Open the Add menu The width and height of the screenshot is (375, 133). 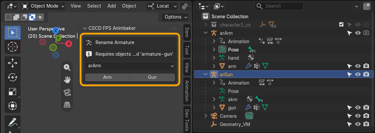[111, 6]
